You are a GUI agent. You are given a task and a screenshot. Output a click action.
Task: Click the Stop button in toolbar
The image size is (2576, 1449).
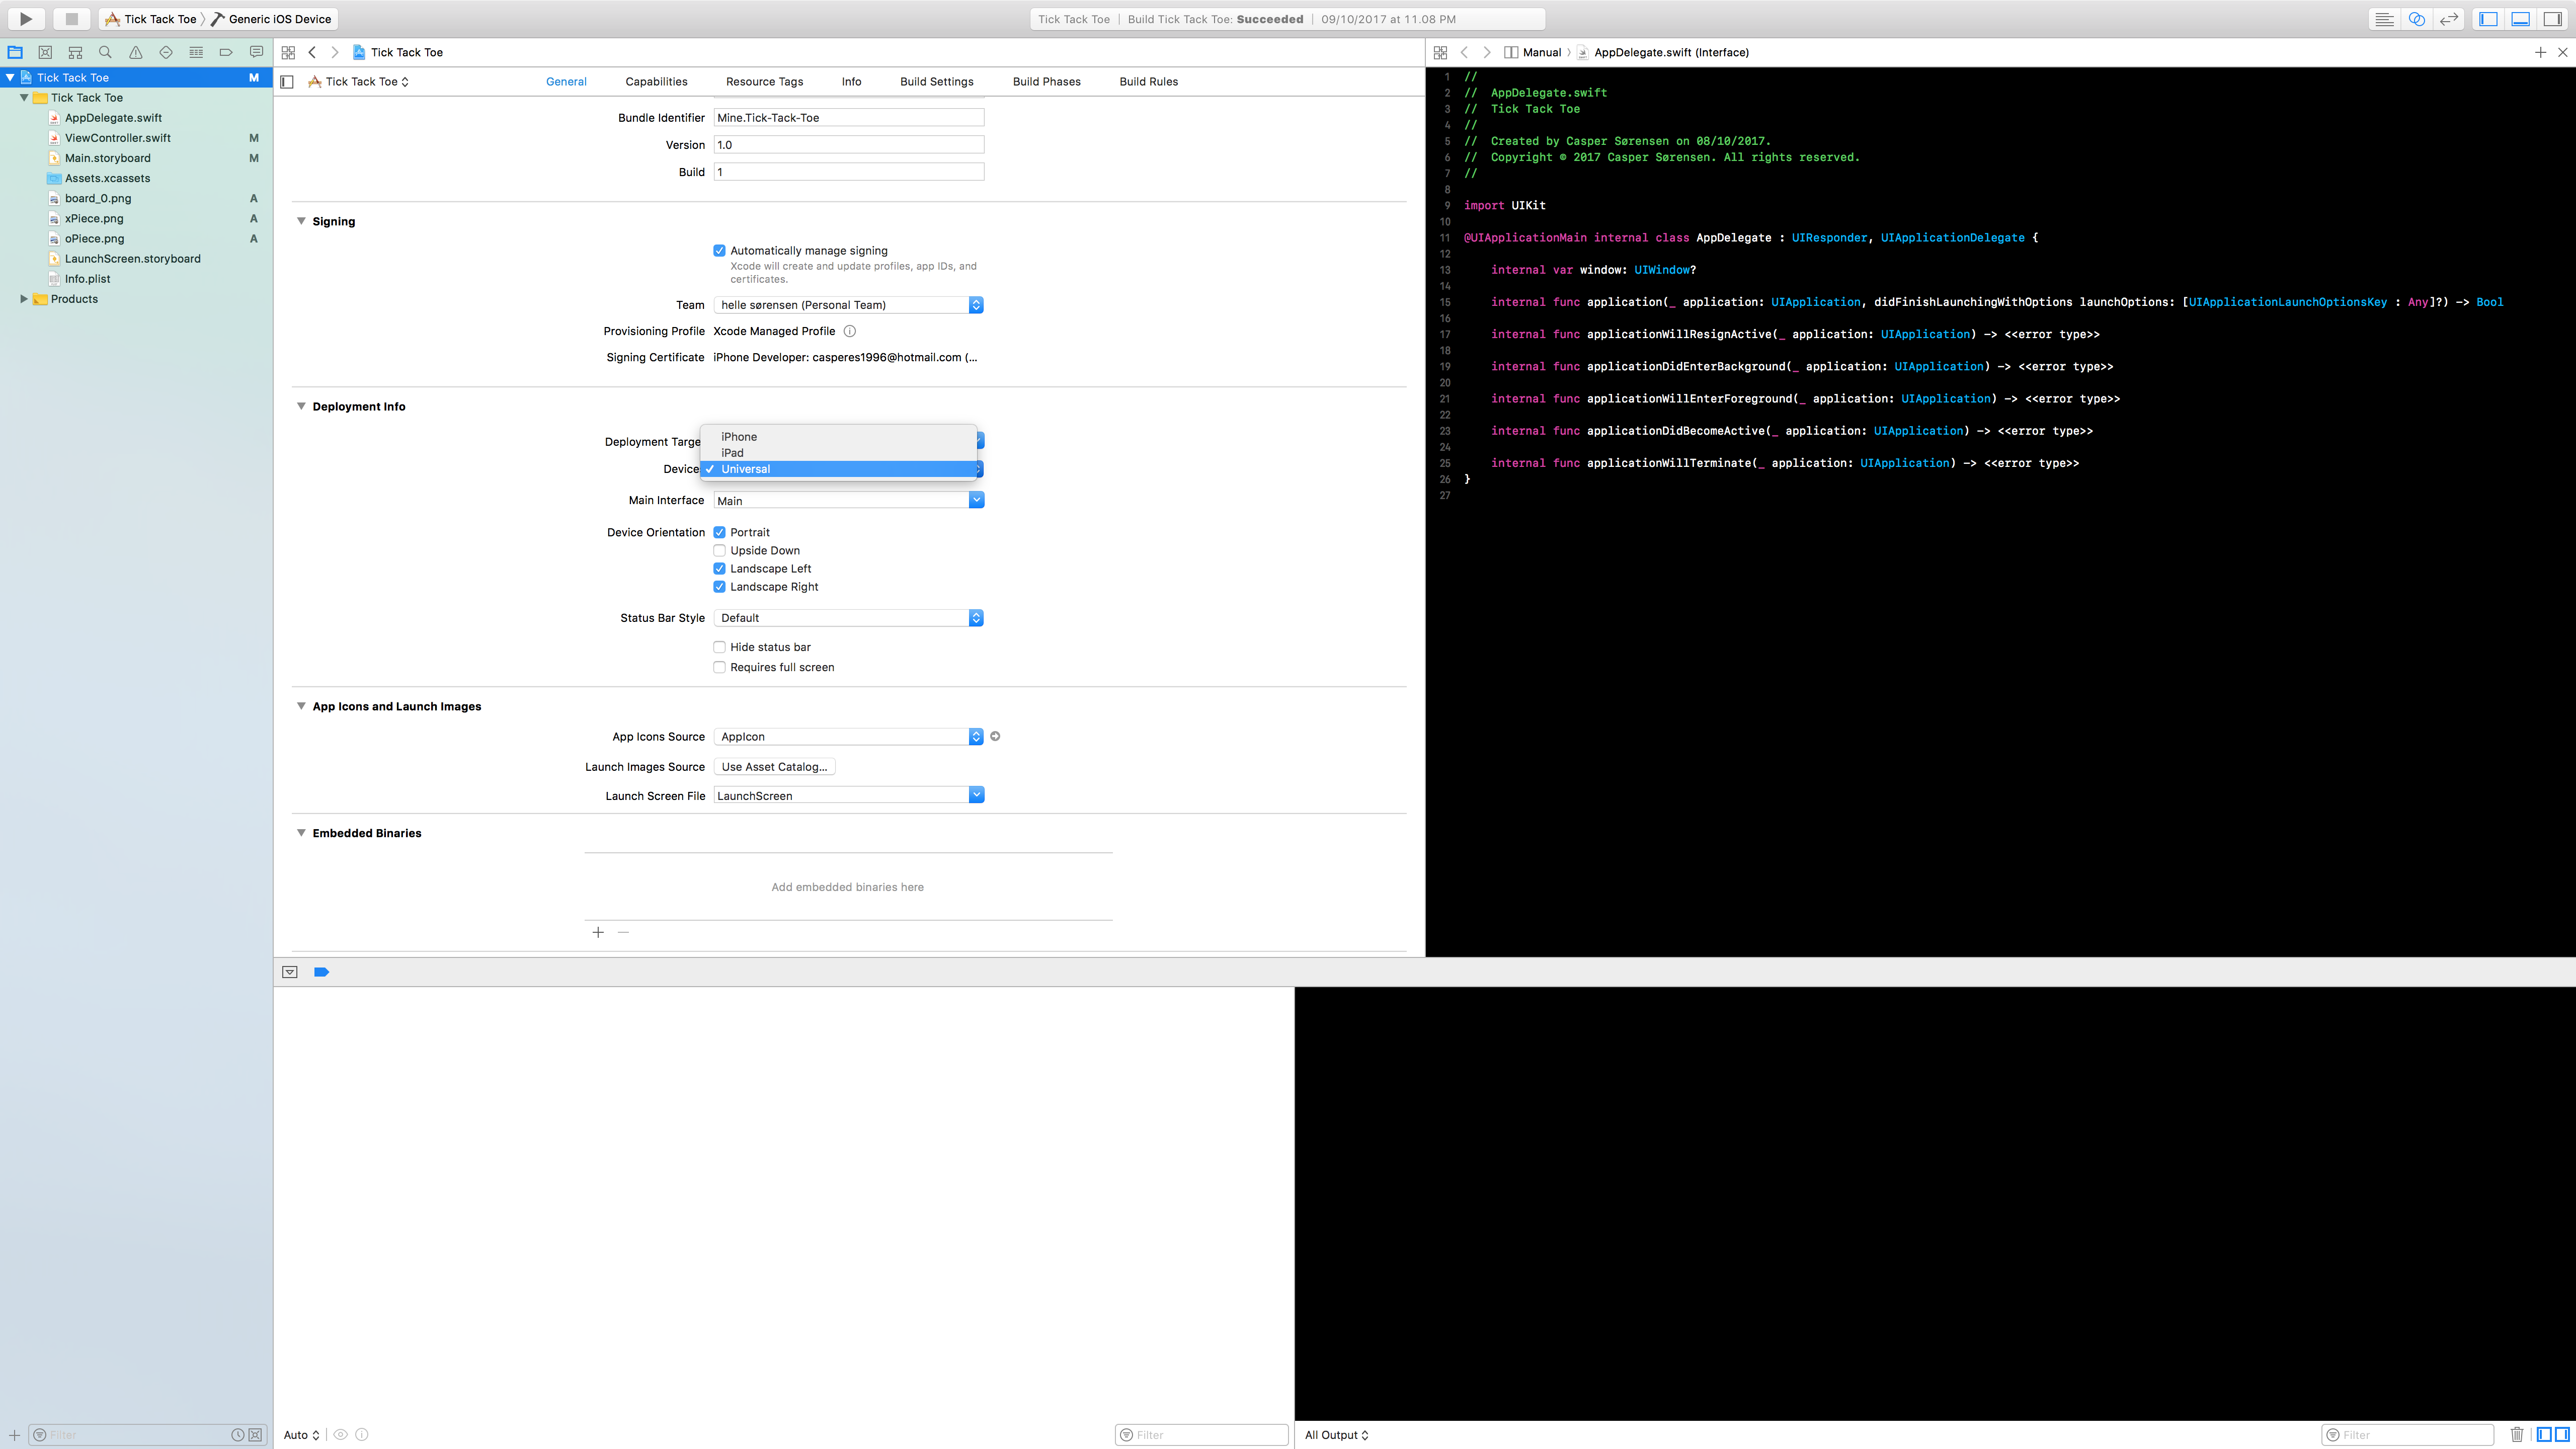(x=71, y=18)
